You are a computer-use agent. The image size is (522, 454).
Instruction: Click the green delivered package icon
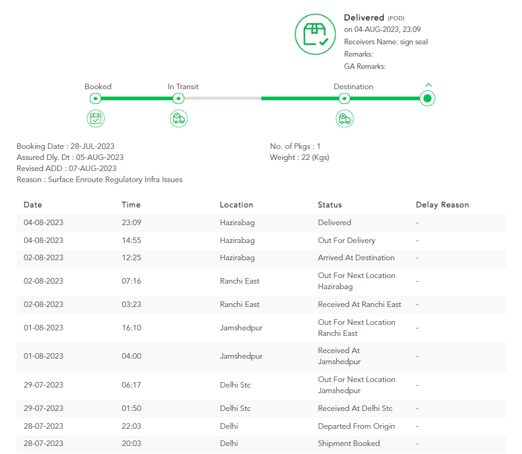click(x=315, y=34)
